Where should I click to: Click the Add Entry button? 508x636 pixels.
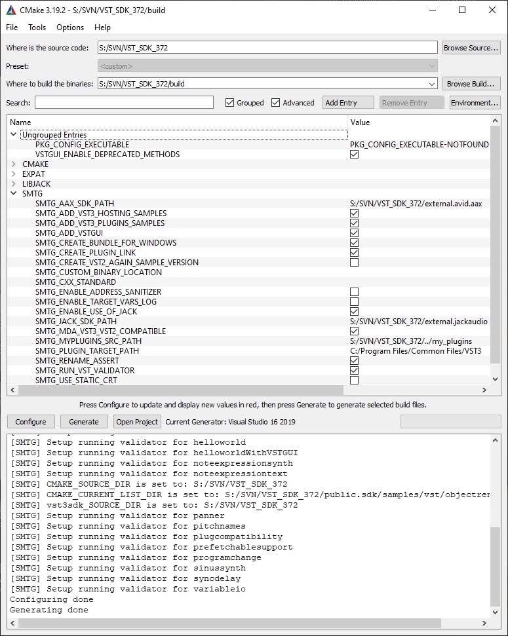pos(348,103)
